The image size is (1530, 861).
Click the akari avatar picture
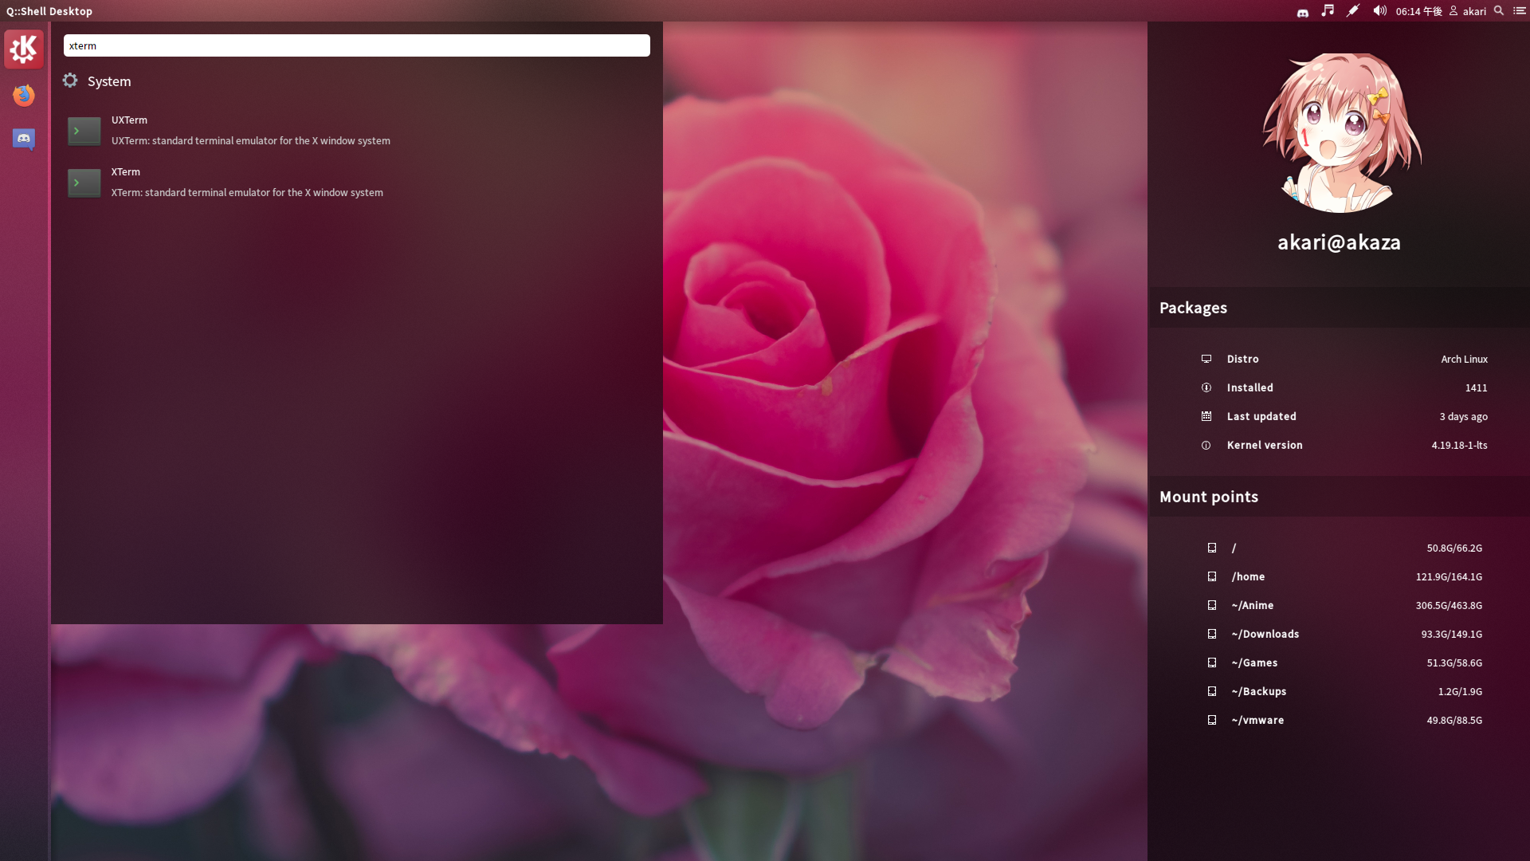[1340, 133]
